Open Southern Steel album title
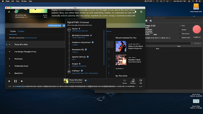Image resolution: width=203 pixels, height=114 pixels. point(134,60)
